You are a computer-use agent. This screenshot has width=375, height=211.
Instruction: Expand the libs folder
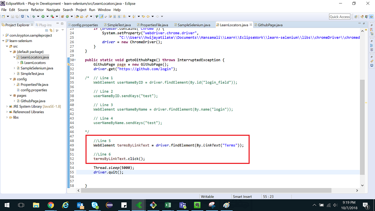(x=7, y=117)
